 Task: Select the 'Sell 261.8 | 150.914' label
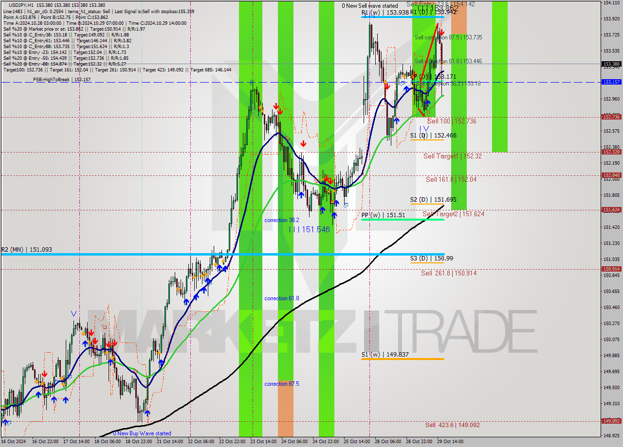449,274
